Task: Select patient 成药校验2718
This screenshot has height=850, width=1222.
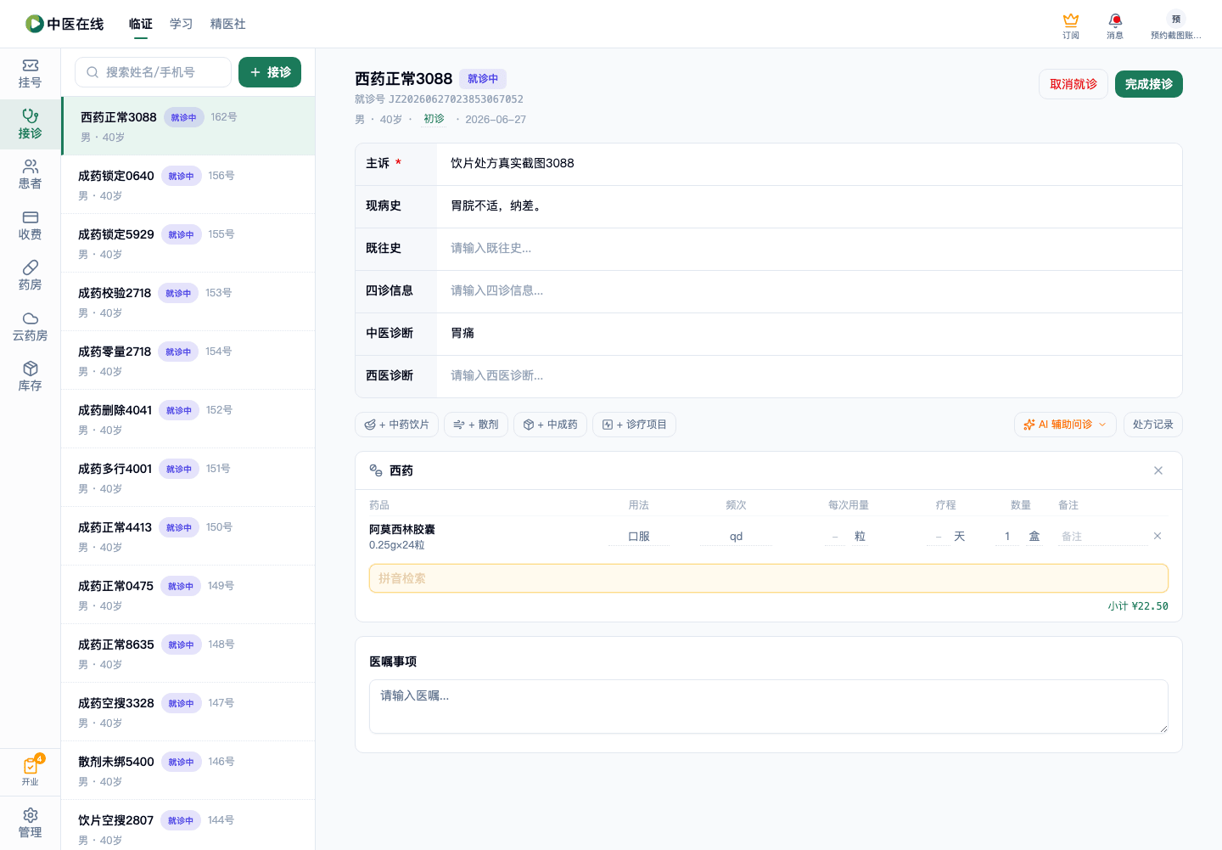Action: pyautogui.click(x=188, y=301)
